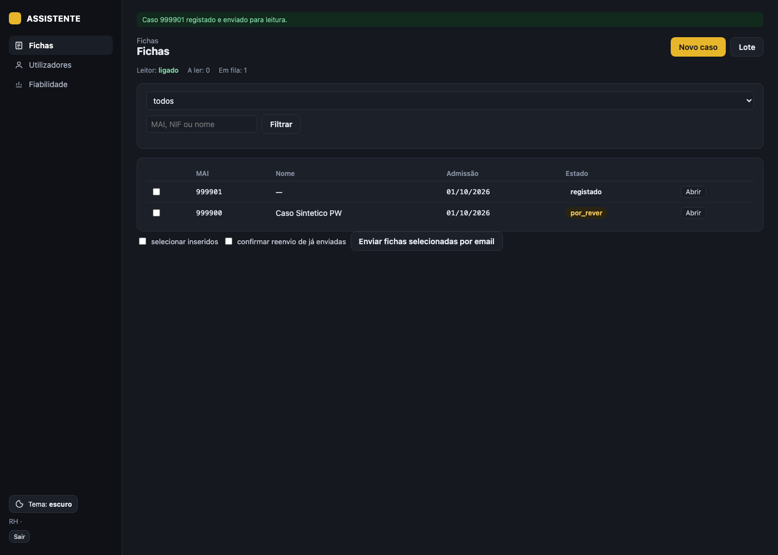The image size is (778, 555).
Task: Open the Lote button
Action: point(747,47)
